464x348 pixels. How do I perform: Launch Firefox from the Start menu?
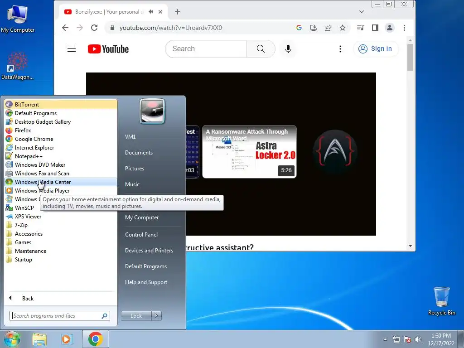(61, 130)
